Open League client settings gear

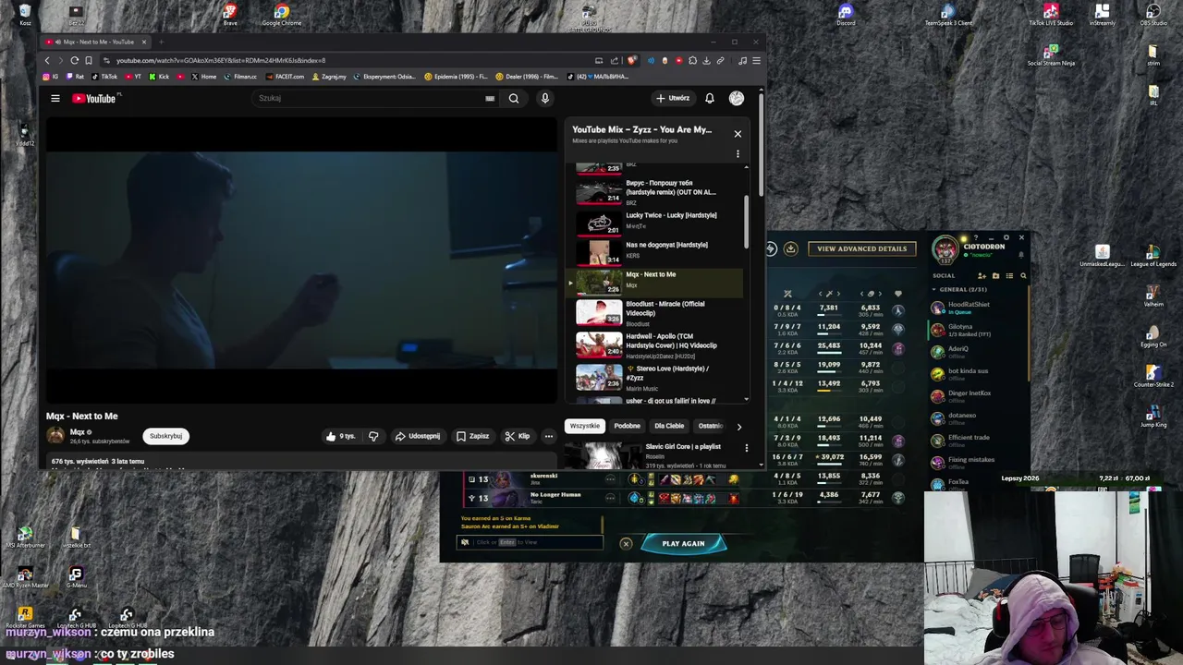[1006, 238]
